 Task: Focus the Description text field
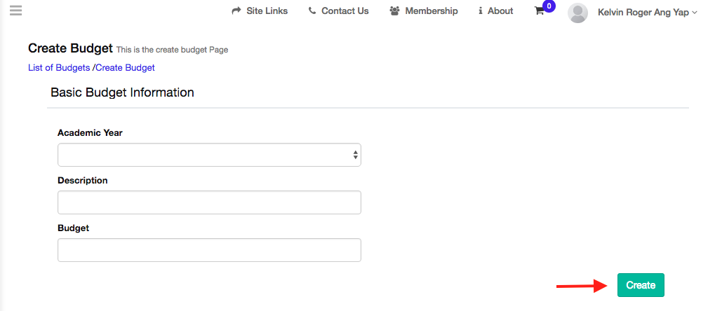coord(208,202)
